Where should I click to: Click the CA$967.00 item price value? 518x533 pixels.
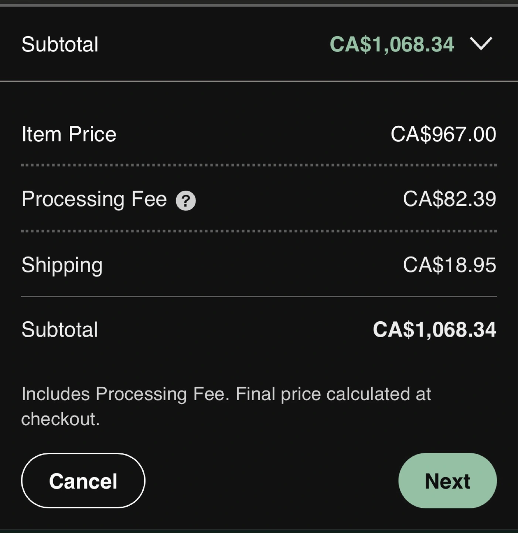tap(443, 134)
